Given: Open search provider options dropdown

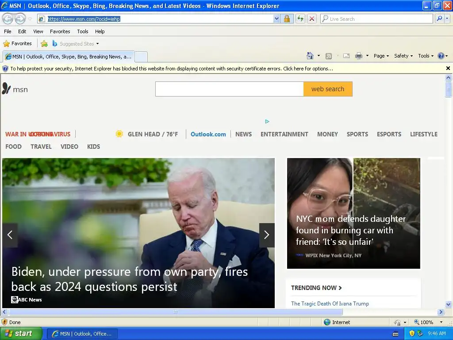Looking at the screenshot, I should (447, 19).
